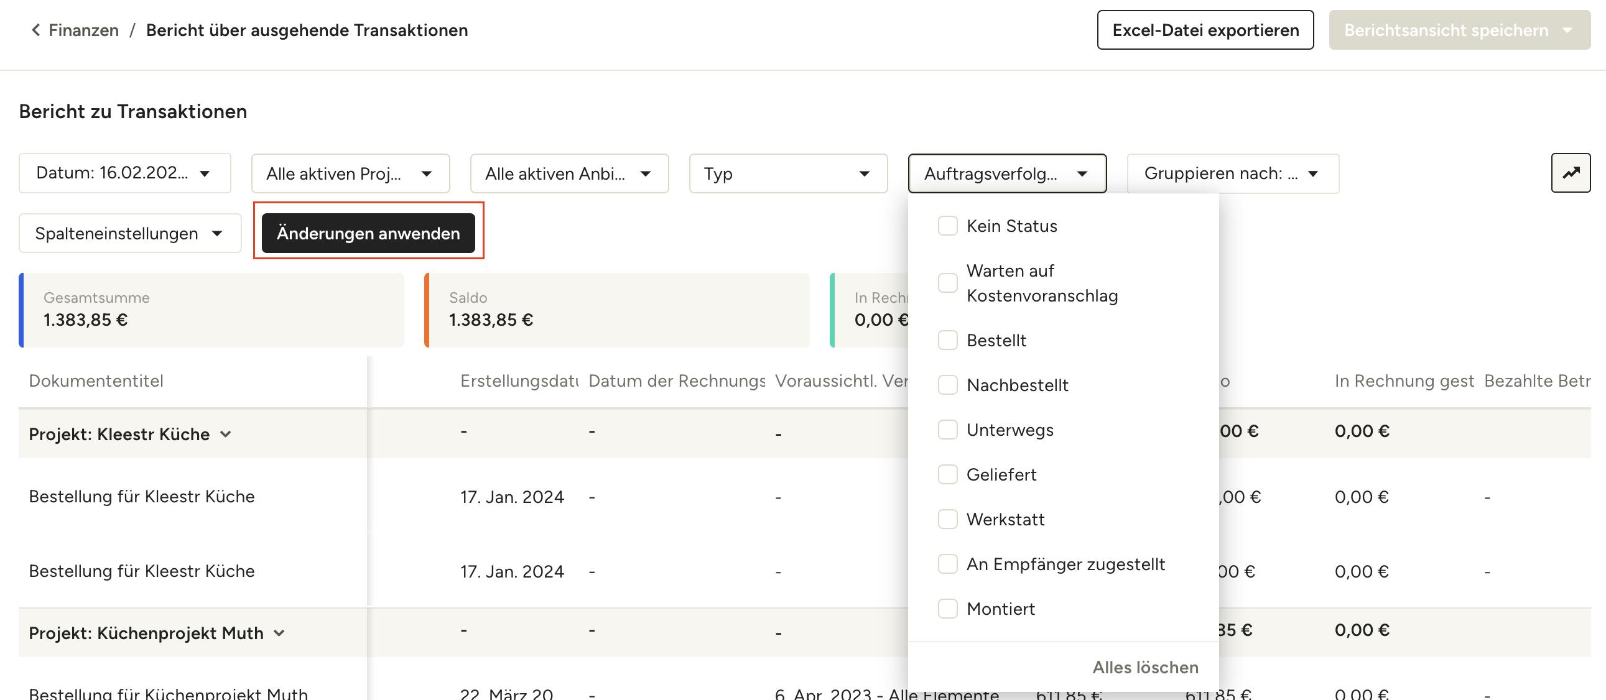Toggle Warten auf Kostenvoranschlag checkbox
Viewport: 1606px width, 700px height.
click(x=947, y=283)
